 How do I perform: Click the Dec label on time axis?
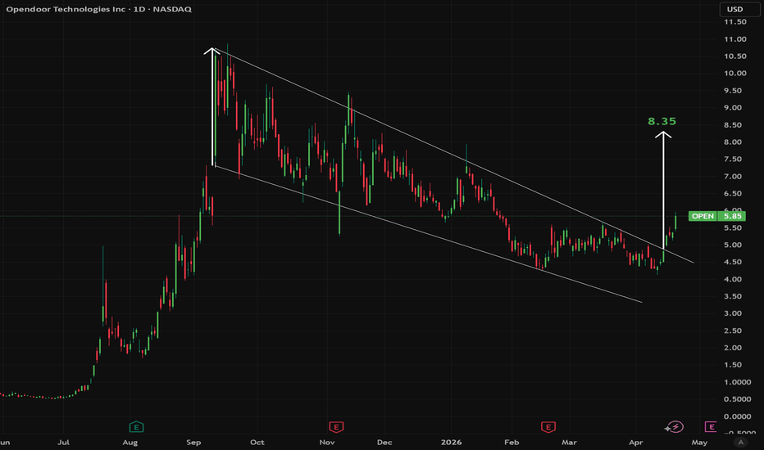pos(383,442)
